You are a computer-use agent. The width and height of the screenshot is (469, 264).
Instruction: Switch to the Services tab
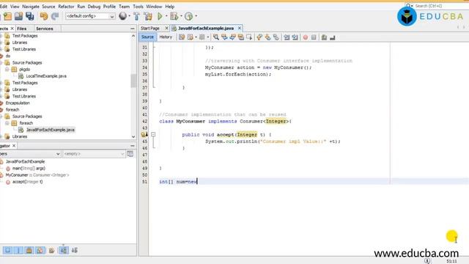45,29
